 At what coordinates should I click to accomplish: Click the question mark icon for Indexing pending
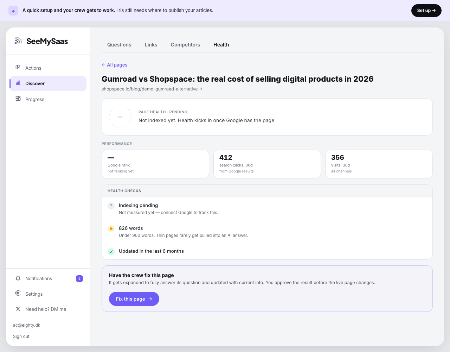(111, 206)
